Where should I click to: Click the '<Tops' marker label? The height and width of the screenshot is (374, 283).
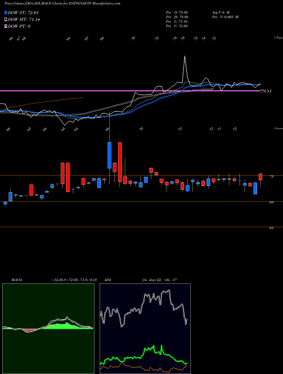(x=278, y=38)
